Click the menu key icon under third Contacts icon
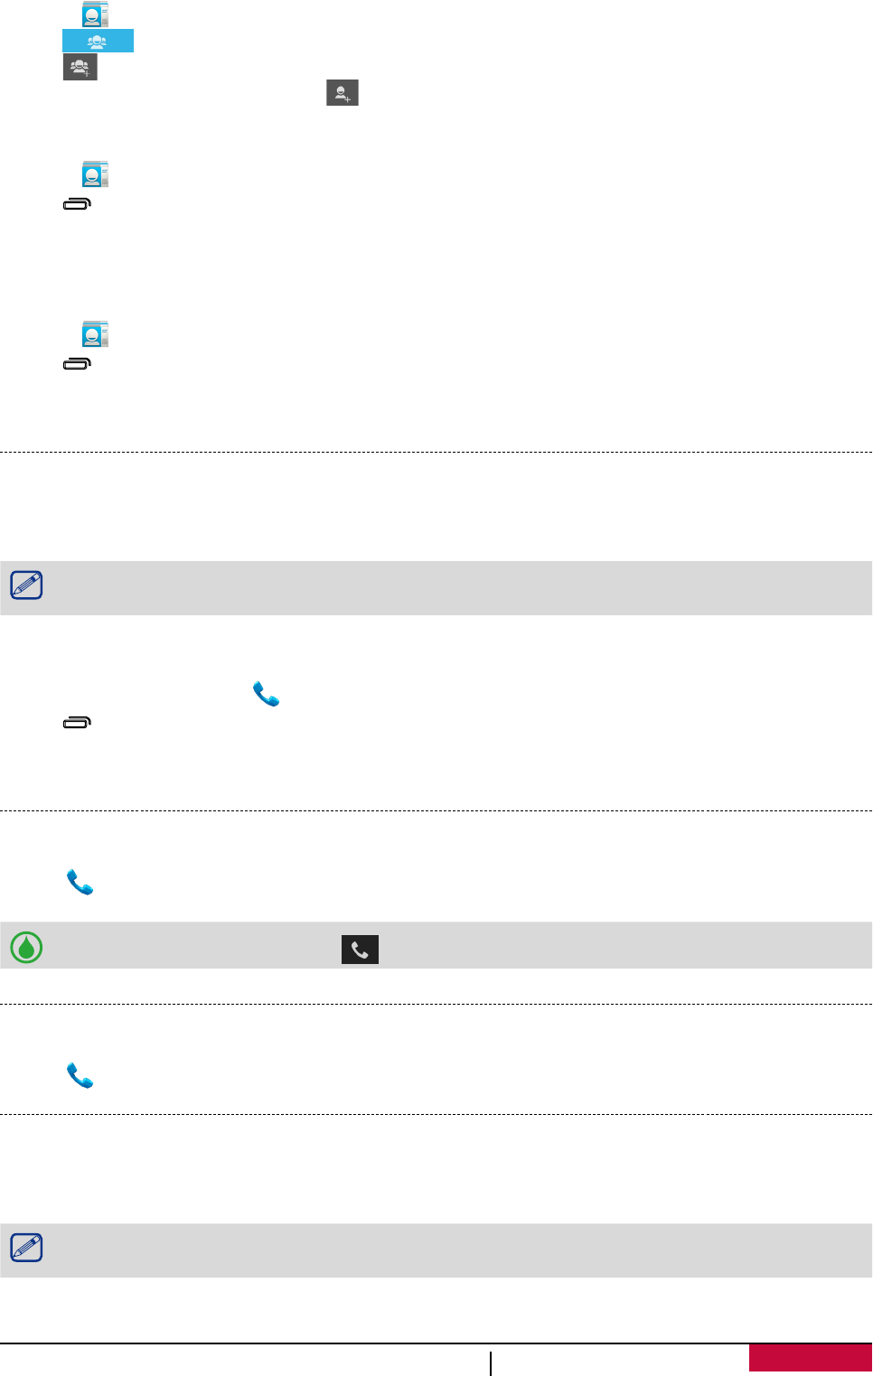Screen dimensions: 873x1376 point(78,365)
